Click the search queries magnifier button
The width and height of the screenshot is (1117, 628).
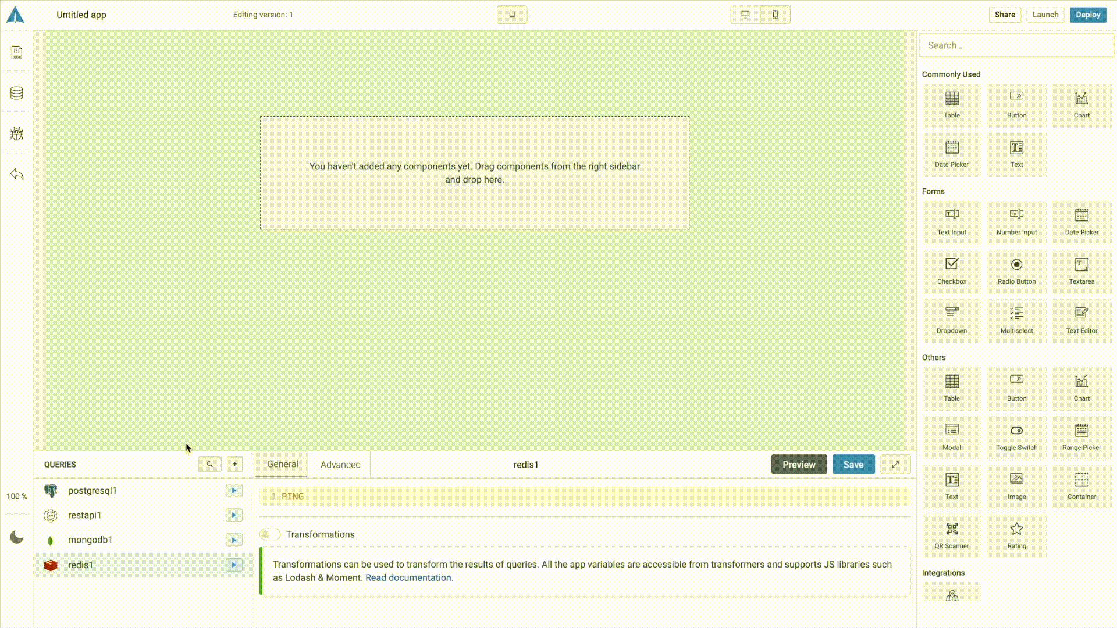tap(209, 464)
